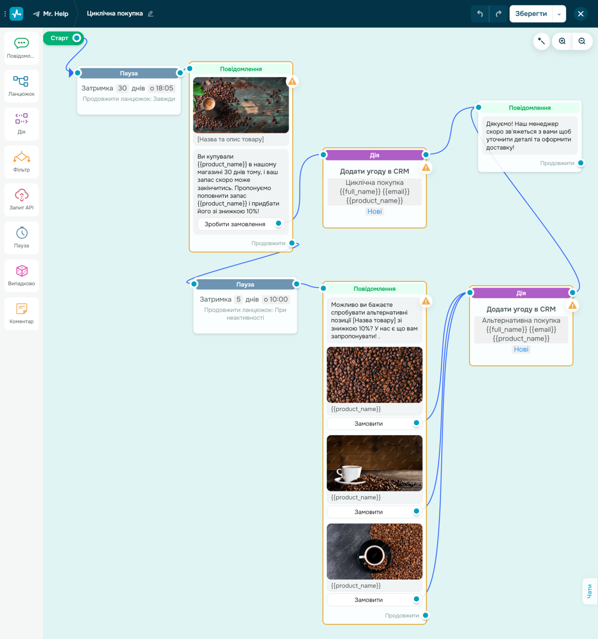Select the Запит API block in sidebar
598x639 pixels.
click(21, 199)
